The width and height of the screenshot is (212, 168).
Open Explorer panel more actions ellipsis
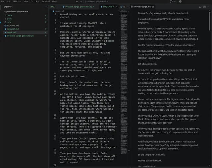click(x=46, y=7)
